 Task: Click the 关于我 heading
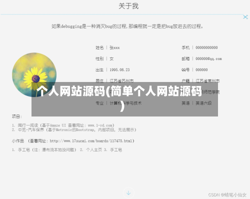click(128, 6)
